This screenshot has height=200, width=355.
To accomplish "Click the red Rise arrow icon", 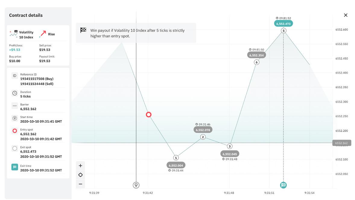I will click(43, 34).
